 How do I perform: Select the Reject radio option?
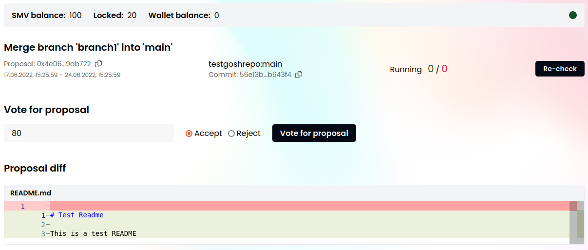(231, 134)
